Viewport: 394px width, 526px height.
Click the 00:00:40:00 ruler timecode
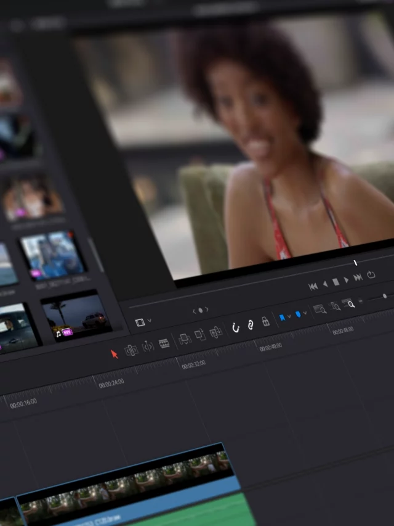coord(270,347)
